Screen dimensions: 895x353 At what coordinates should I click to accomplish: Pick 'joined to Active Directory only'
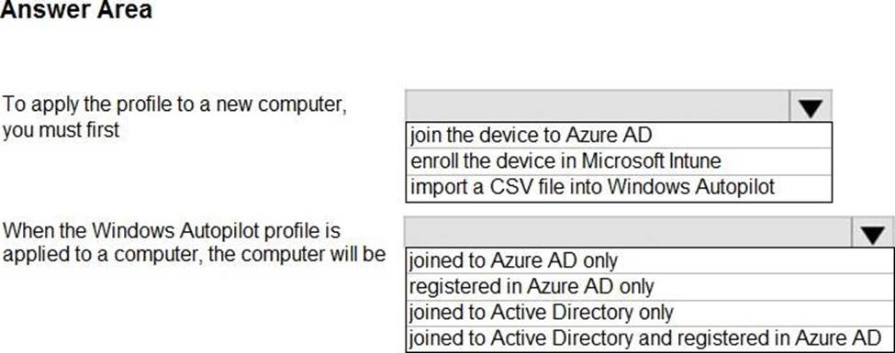click(x=650, y=313)
